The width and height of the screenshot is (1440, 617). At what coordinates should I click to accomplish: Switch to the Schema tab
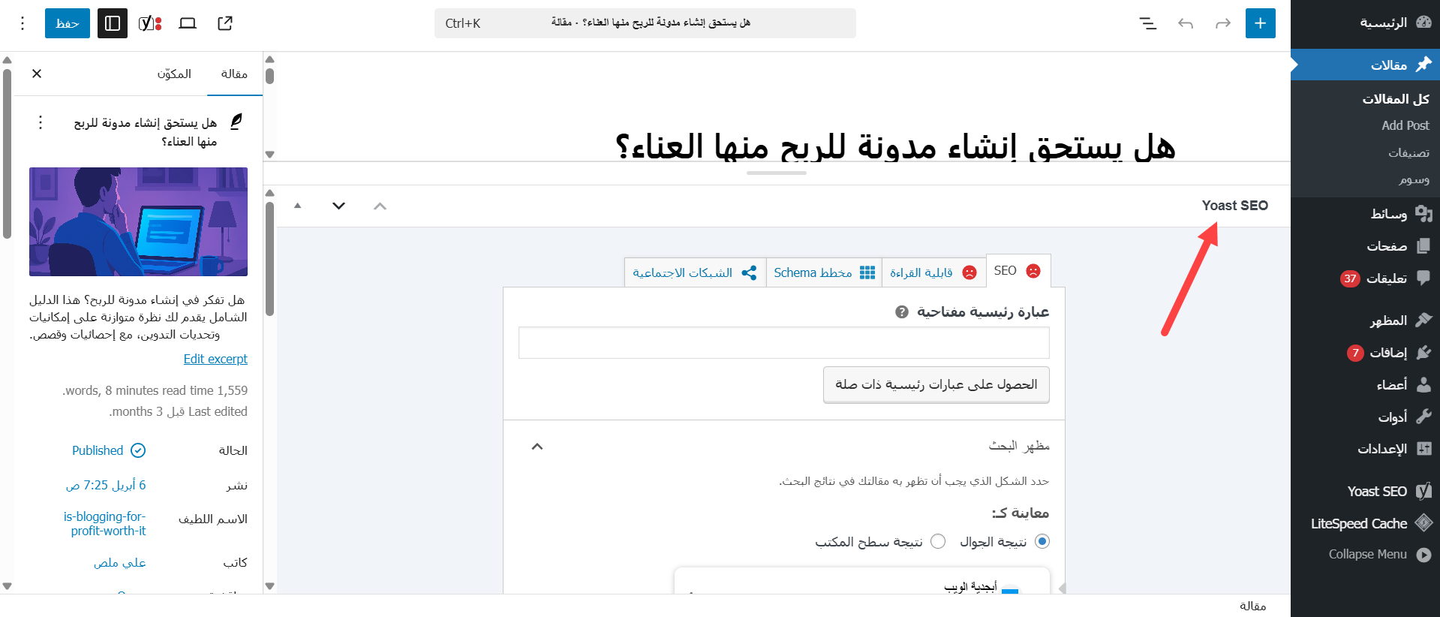pyautogui.click(x=824, y=272)
